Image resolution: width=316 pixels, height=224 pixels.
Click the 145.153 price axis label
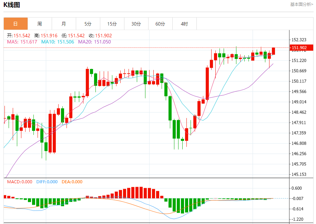pyautogui.click(x=299, y=174)
